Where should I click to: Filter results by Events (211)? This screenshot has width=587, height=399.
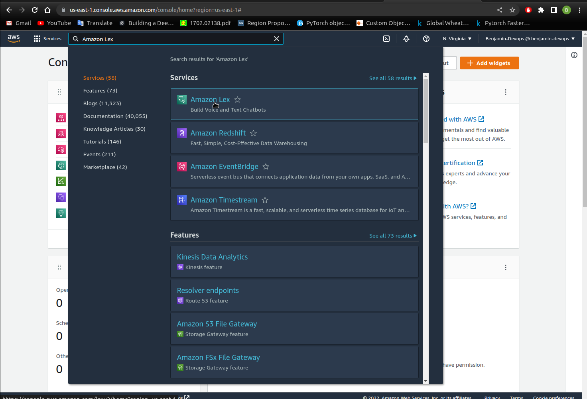pyautogui.click(x=99, y=154)
